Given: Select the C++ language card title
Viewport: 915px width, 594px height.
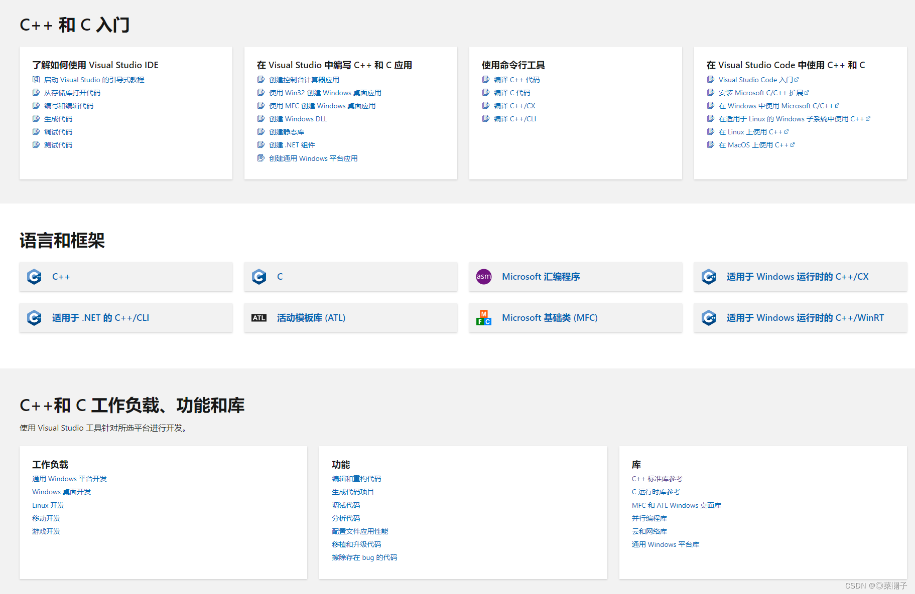Looking at the screenshot, I should 61,277.
